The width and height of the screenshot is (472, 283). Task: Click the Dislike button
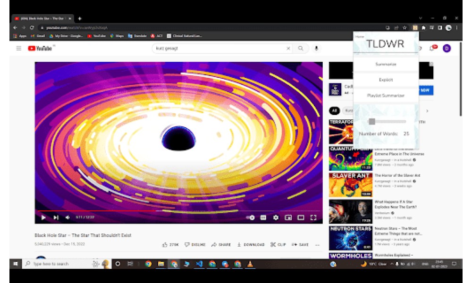click(x=195, y=244)
